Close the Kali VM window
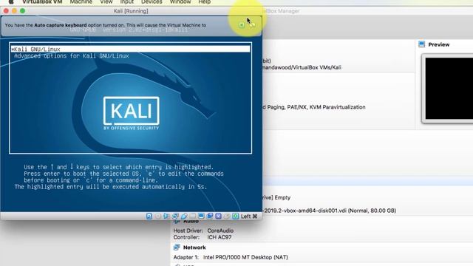This screenshot has height=266, width=473. click(6, 11)
